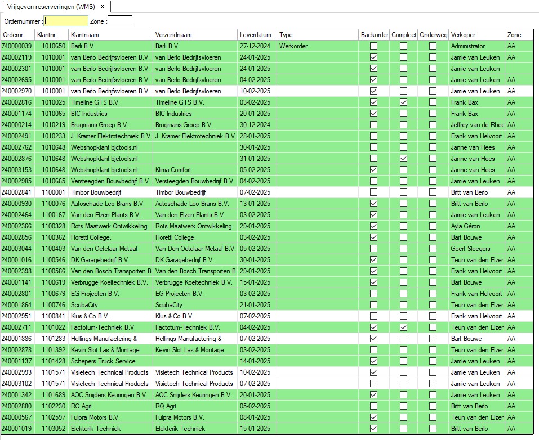Select customer name Kevin Slot Las & Montage
The width and height of the screenshot is (539, 440).
(x=105, y=350)
